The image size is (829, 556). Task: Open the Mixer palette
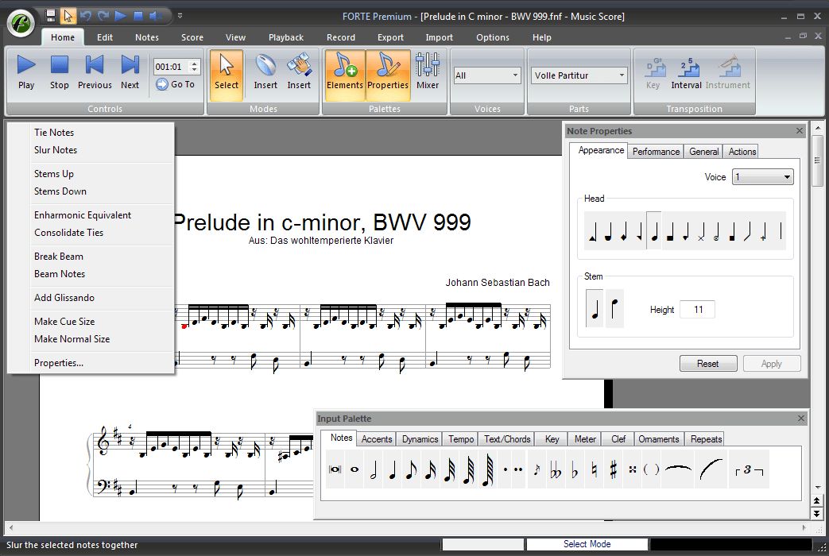point(428,74)
